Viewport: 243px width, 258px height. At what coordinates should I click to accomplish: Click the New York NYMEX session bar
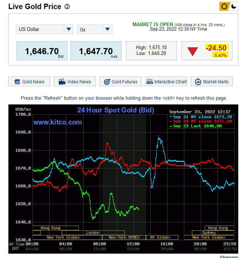(124, 237)
